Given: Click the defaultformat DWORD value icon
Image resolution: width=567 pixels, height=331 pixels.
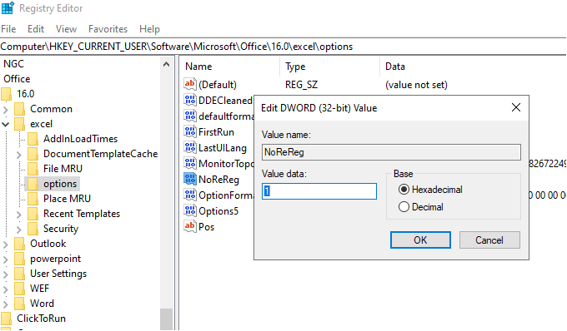Looking at the screenshot, I should (x=190, y=116).
